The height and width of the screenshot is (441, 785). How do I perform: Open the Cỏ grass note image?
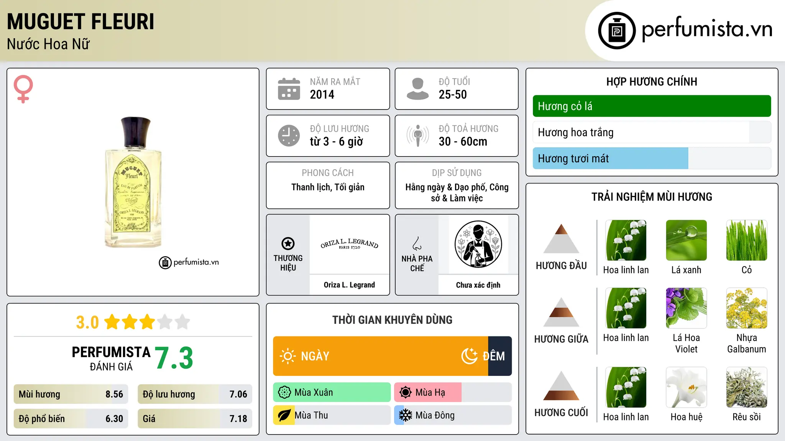point(747,240)
